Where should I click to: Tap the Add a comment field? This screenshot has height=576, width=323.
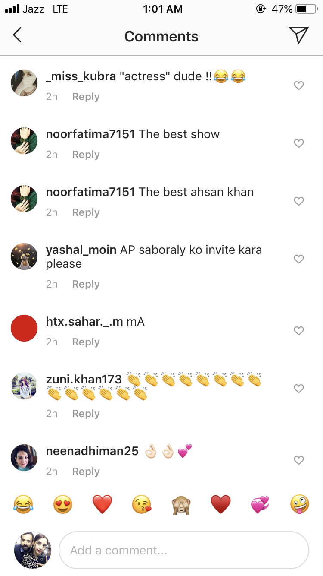[x=184, y=550]
